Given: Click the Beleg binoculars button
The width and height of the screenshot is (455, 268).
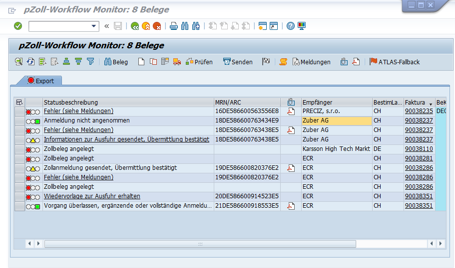Looking at the screenshot, I should (x=116, y=62).
